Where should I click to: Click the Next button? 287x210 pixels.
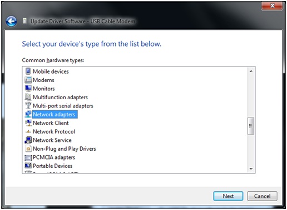(x=228, y=196)
